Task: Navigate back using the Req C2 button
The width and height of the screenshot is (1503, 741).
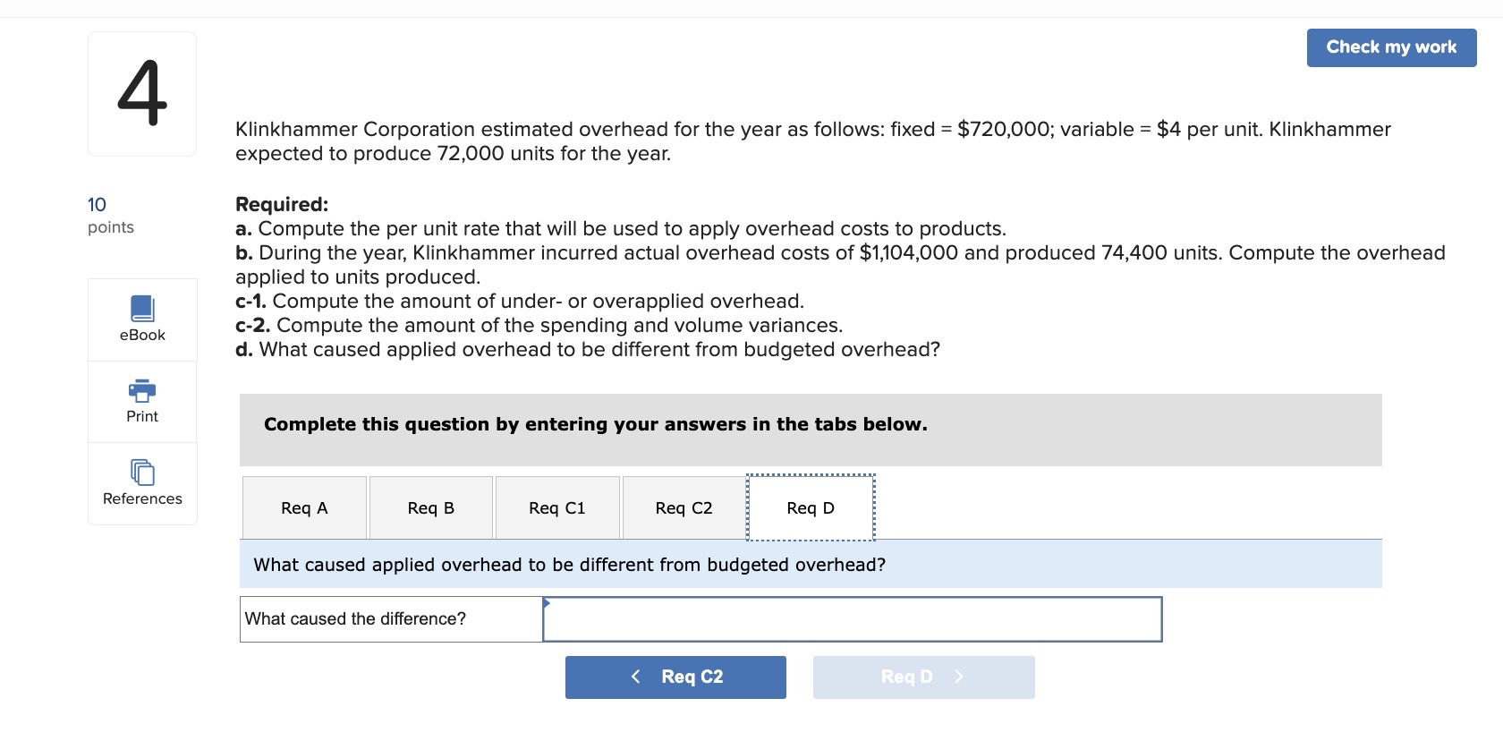Action: pos(675,677)
